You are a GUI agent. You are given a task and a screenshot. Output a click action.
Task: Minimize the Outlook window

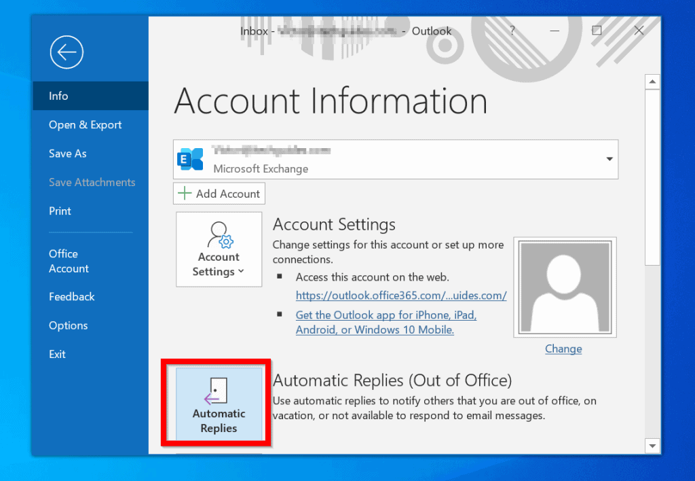click(555, 31)
